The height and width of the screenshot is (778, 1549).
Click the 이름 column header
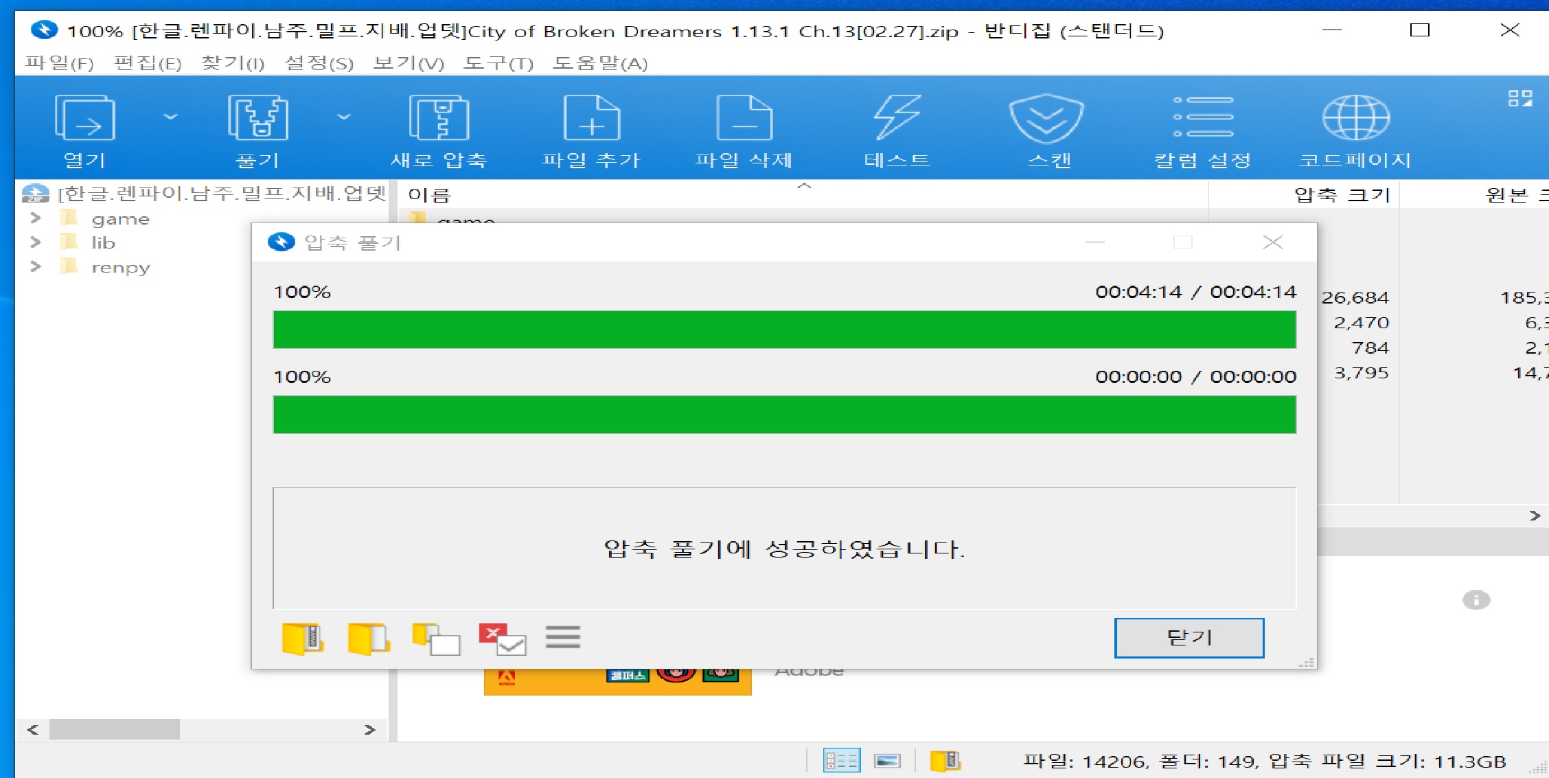pos(430,195)
